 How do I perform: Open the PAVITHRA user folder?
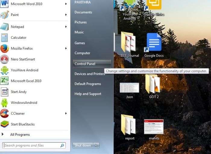click(83, 2)
